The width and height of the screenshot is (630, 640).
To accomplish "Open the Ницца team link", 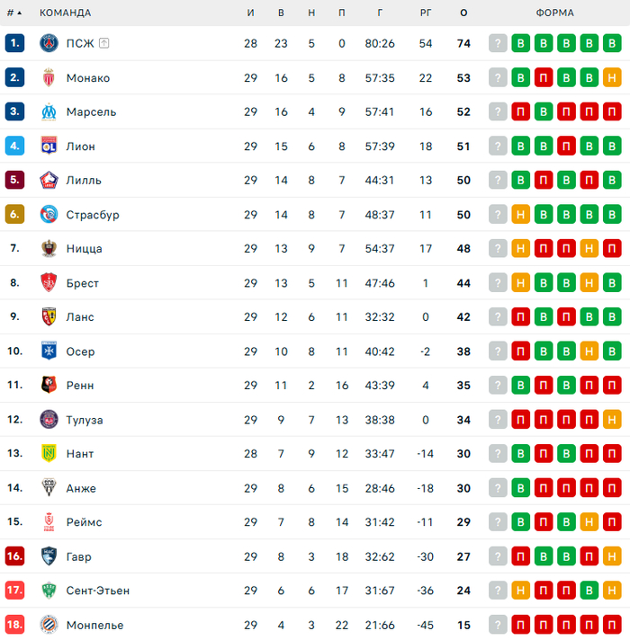I will click(x=84, y=249).
